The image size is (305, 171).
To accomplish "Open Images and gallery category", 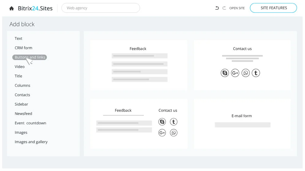I will 31,142.
